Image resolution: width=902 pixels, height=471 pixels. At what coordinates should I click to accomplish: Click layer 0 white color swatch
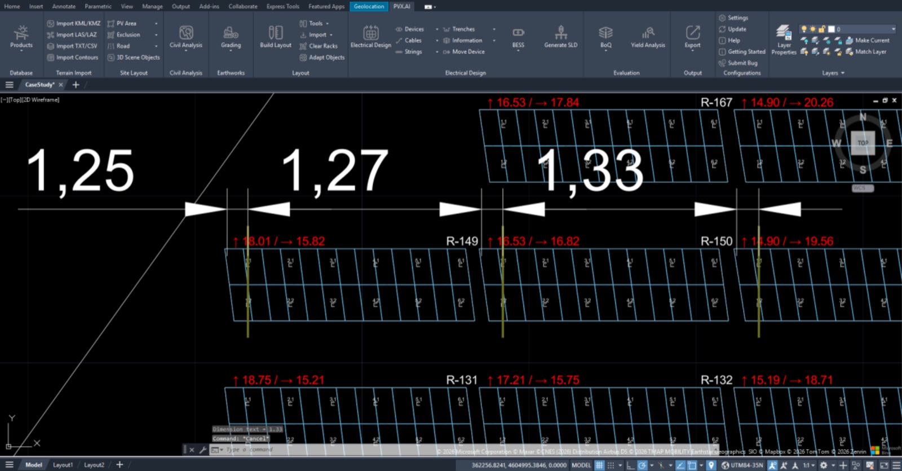[831, 29]
